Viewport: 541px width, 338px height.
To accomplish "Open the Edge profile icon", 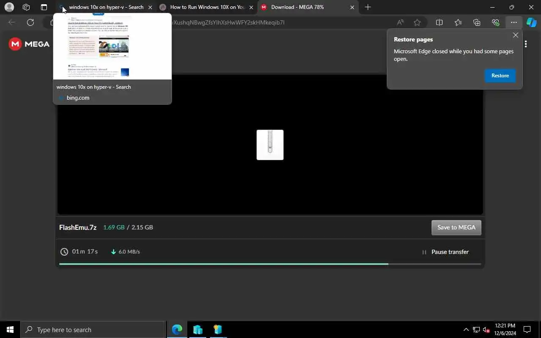I will coord(9,7).
